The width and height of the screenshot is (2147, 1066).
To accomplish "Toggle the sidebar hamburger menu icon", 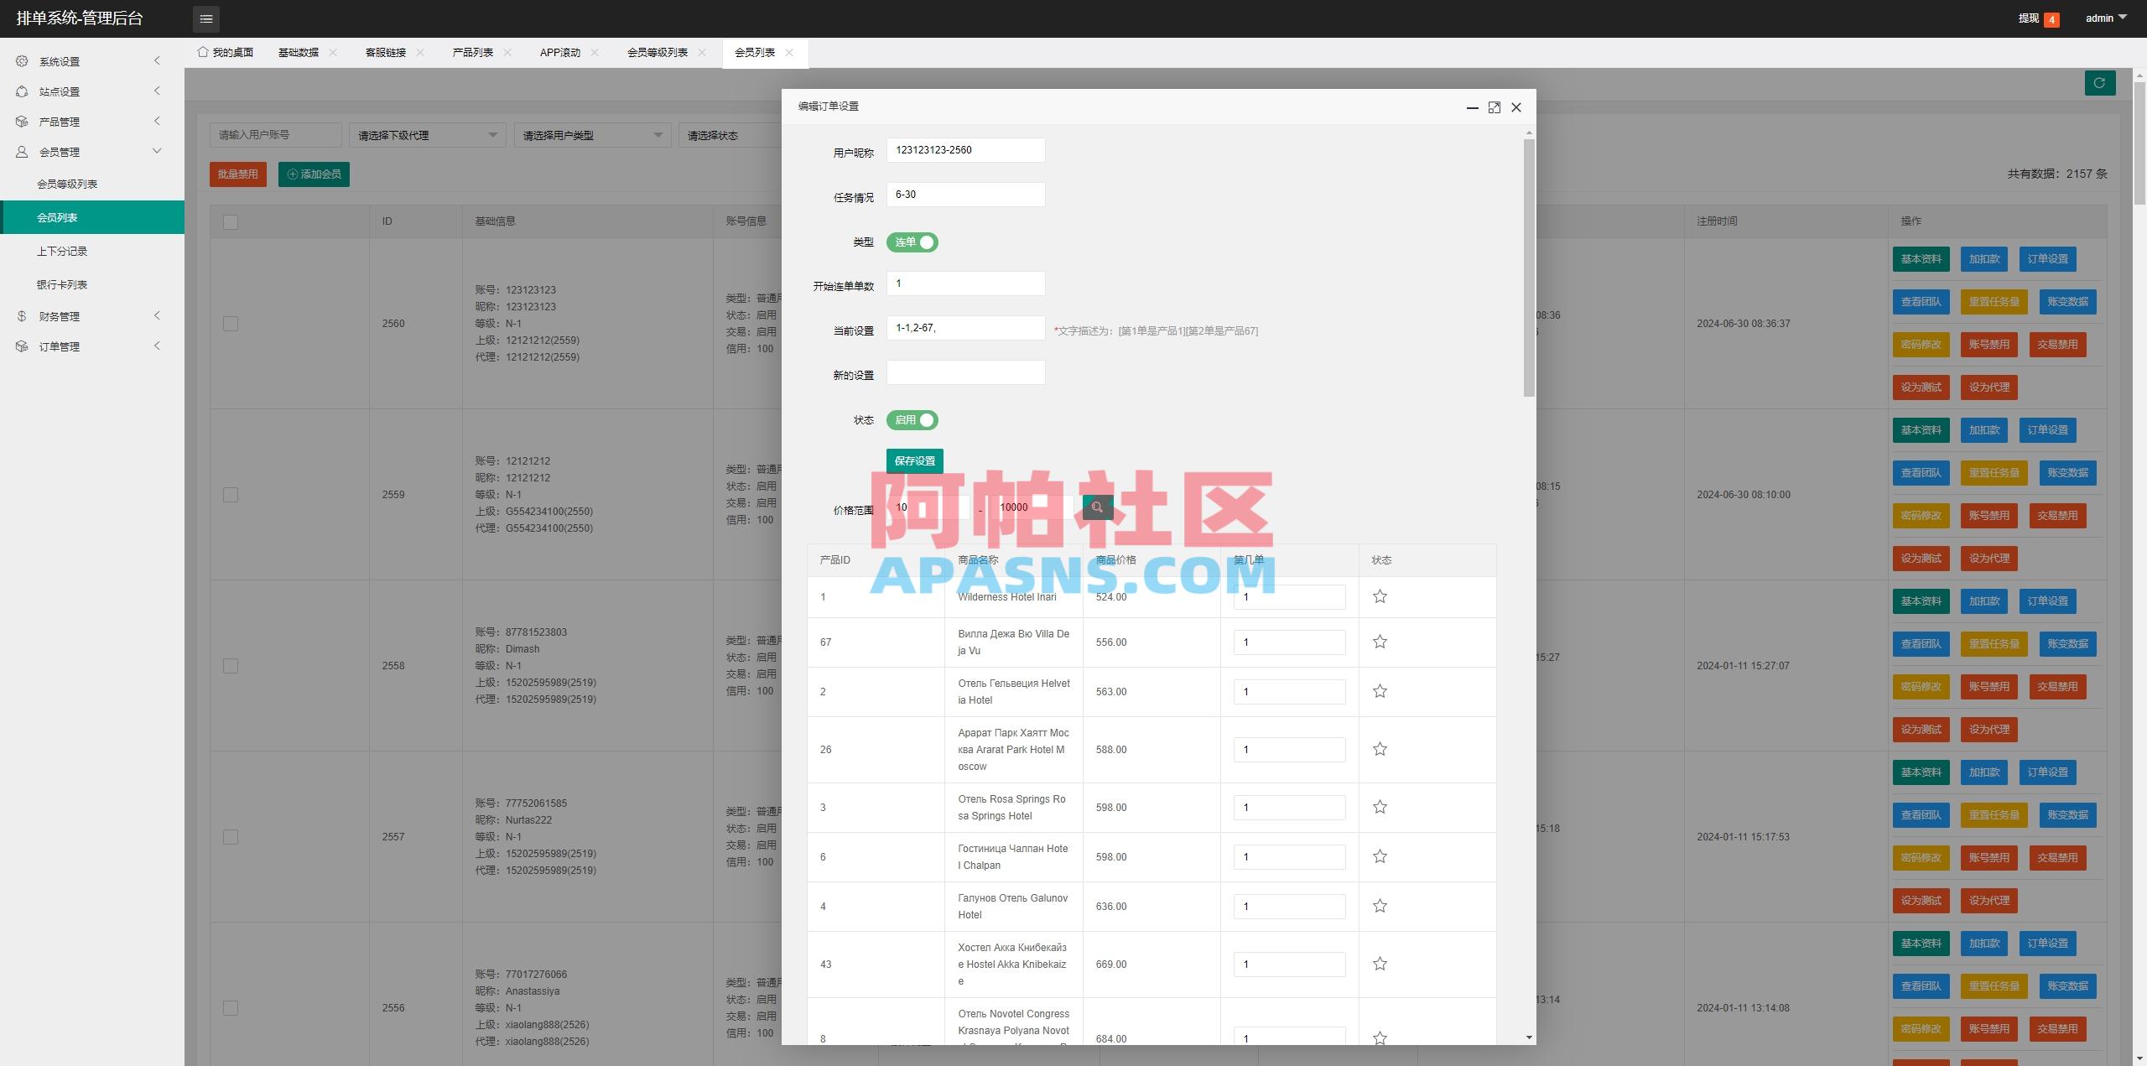I will (x=205, y=18).
